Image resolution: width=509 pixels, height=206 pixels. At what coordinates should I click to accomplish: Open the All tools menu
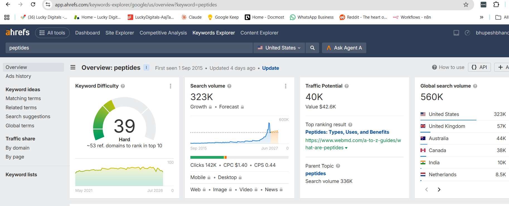[x=52, y=33]
